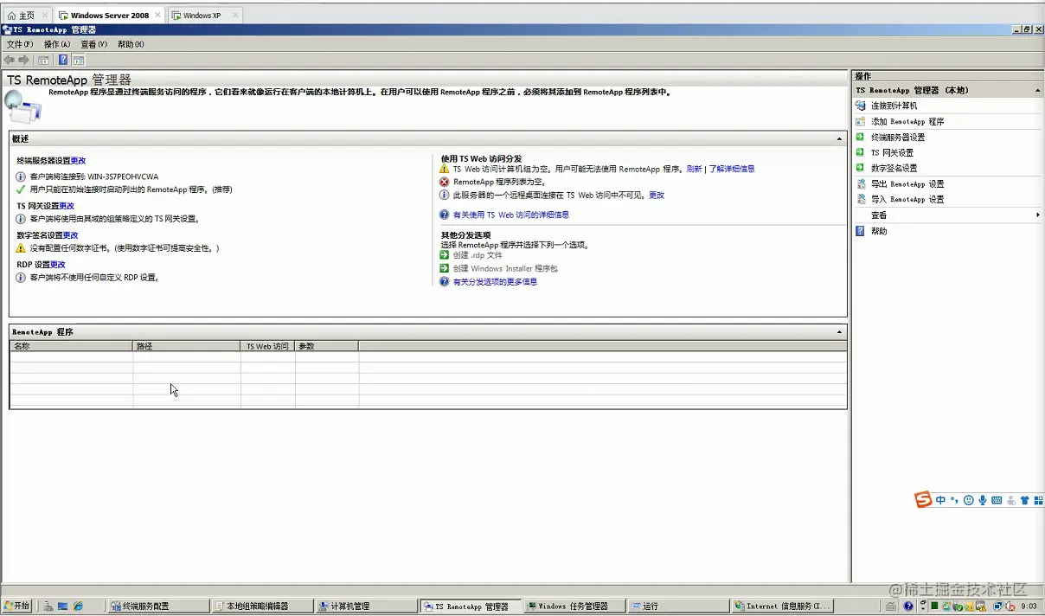This screenshot has width=1045, height=616.
Task: Click the microphone icon in IME bar
Action: click(x=983, y=500)
